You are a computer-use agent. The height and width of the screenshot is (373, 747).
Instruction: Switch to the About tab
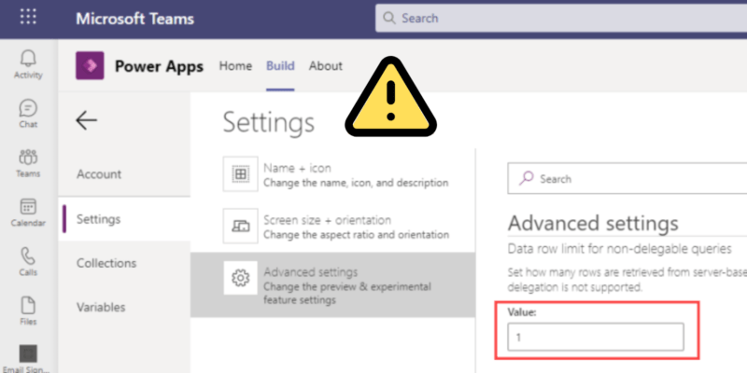(326, 66)
